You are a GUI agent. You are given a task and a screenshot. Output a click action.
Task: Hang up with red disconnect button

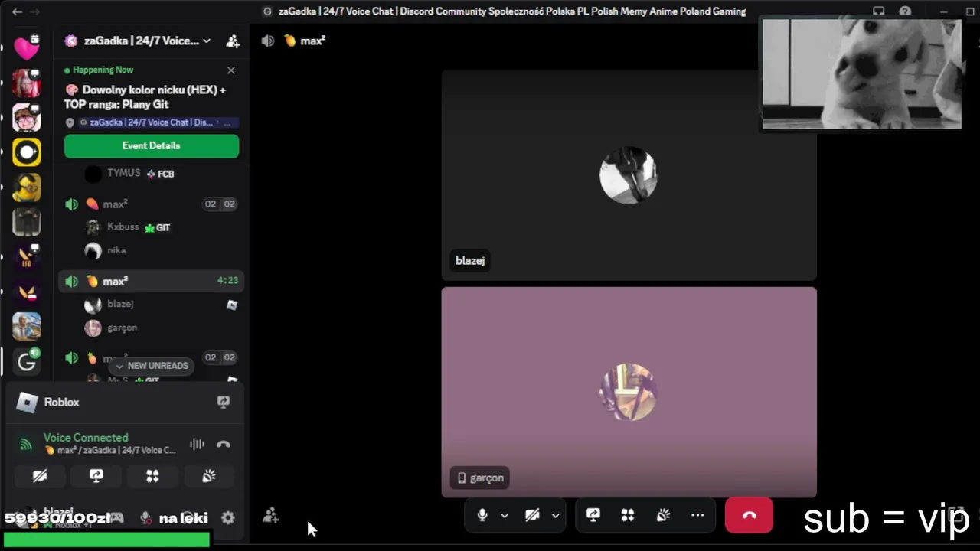(x=749, y=515)
